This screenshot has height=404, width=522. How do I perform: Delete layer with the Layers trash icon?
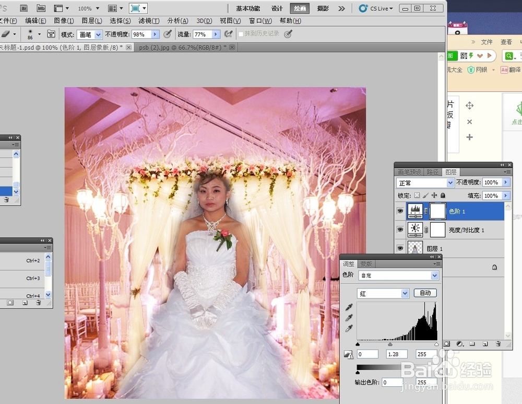pyautogui.click(x=498, y=344)
